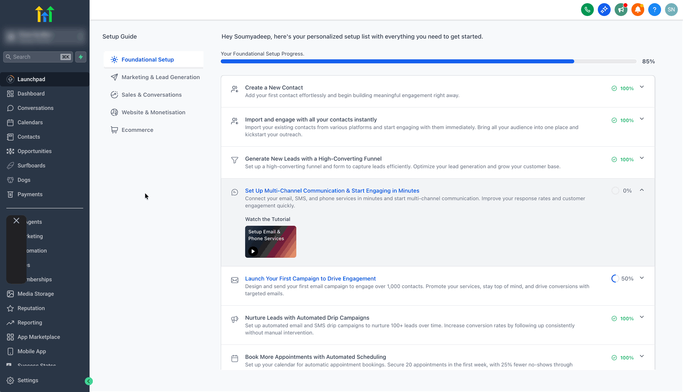This screenshot has width=683, height=392.
Task: Click the 0% status circle for Multi-Channel Communication
Action: [615, 191]
